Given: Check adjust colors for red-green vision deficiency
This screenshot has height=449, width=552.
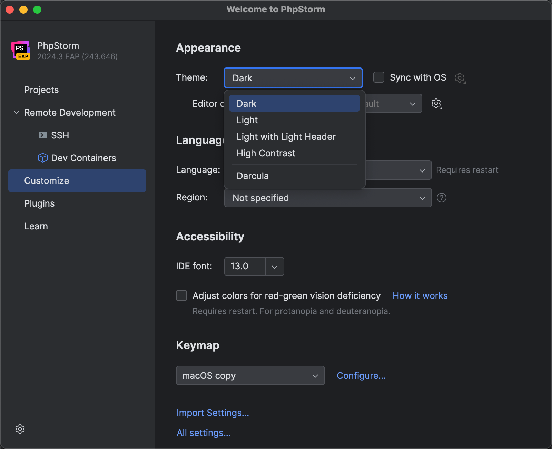Looking at the screenshot, I should (x=181, y=295).
